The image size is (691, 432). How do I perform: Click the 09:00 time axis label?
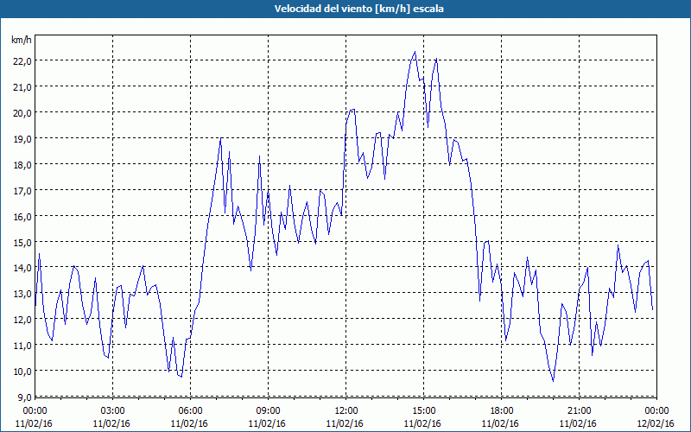(x=268, y=411)
